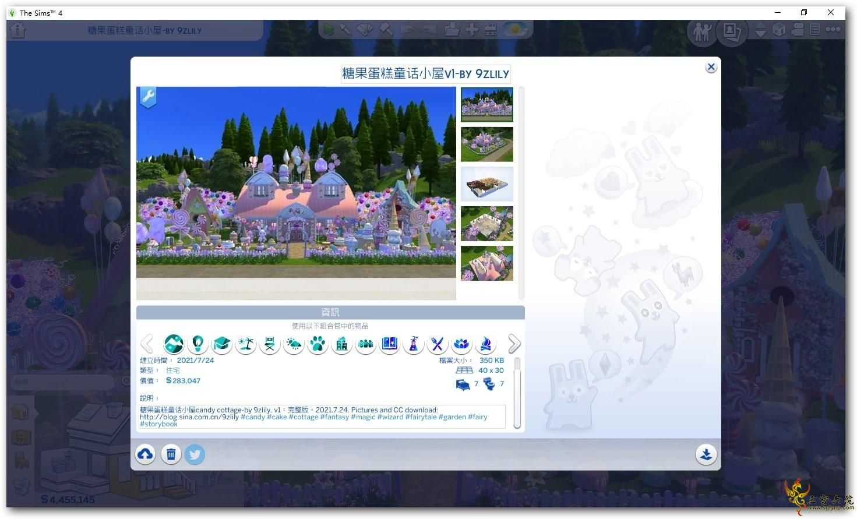The image size is (857, 519).
Task: Open the build house category tab
Action: 20,411
